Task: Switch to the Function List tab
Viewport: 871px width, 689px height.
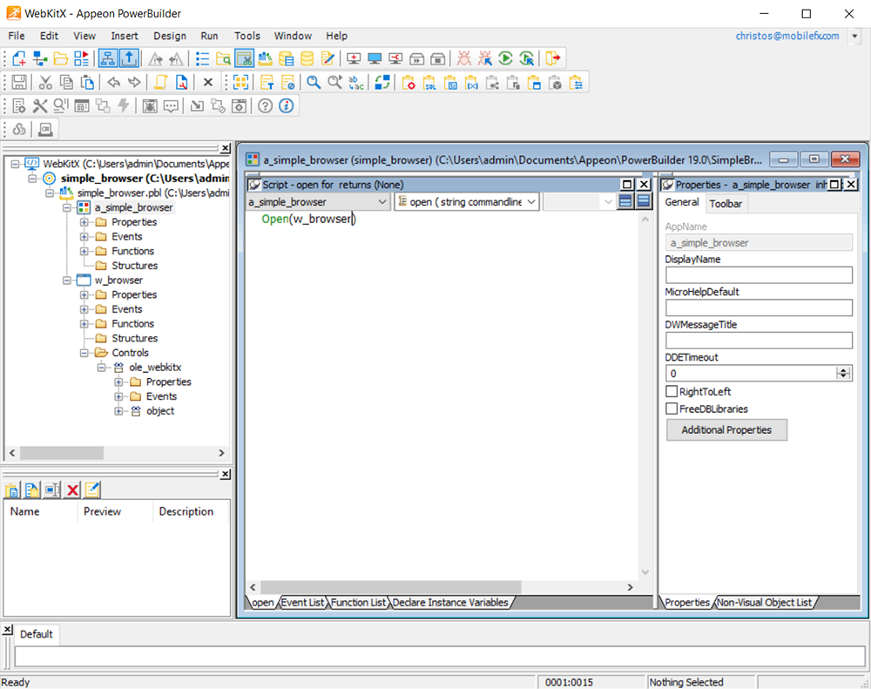Action: coord(358,602)
